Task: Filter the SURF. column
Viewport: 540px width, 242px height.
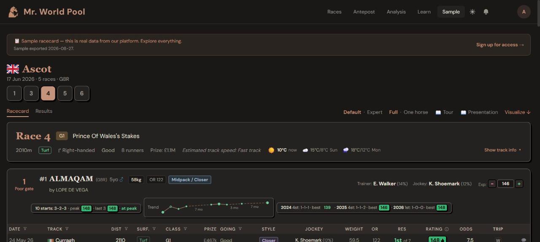Action: pyautogui.click(x=154, y=229)
